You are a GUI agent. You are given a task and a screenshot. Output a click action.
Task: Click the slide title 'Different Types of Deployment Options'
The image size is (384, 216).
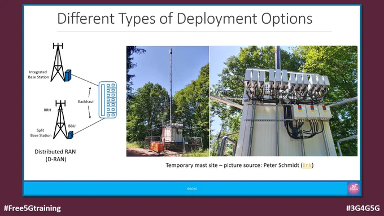(185, 19)
